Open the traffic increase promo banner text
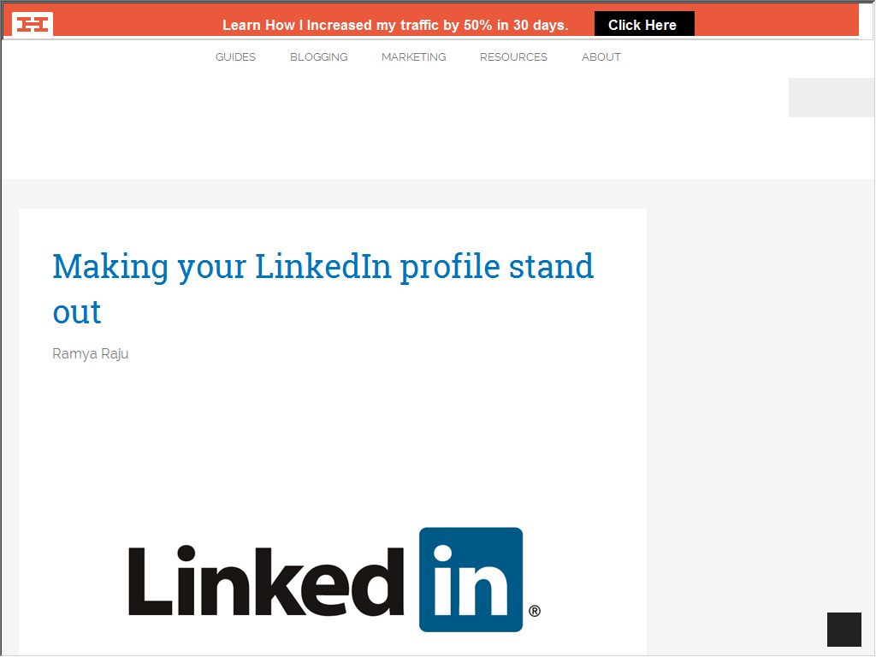Image resolution: width=876 pixels, height=657 pixels. 395,25
